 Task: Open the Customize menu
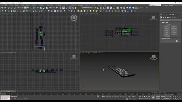pos(73,5)
